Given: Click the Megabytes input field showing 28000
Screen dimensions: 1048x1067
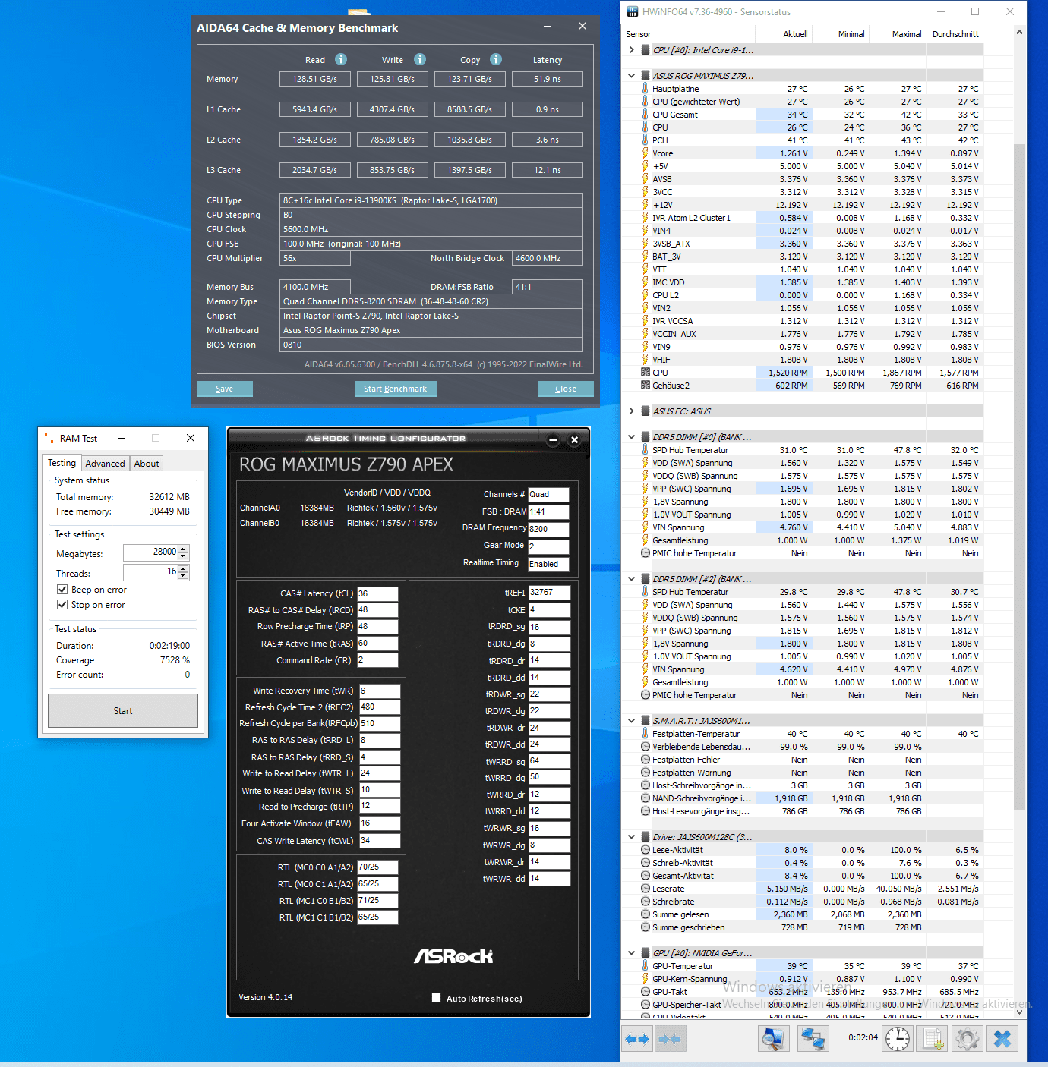Looking at the screenshot, I should [150, 552].
